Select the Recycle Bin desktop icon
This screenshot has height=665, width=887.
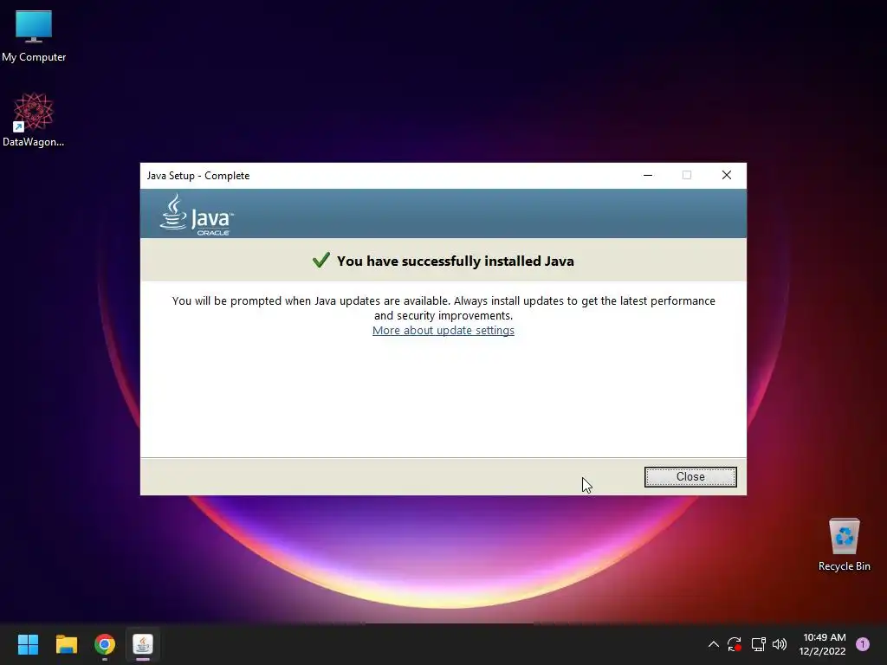point(844,545)
